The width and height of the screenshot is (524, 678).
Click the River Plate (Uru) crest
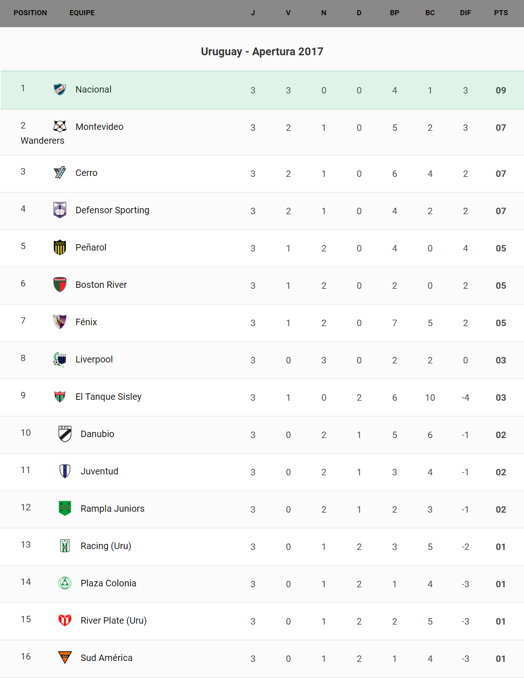[65, 620]
